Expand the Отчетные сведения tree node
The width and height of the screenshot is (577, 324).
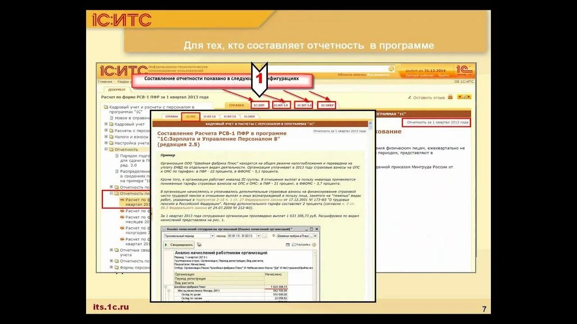click(x=111, y=250)
